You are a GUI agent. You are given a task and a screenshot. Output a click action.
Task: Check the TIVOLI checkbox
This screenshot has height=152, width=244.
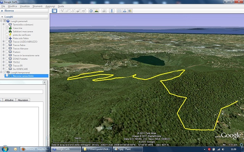tap(7, 62)
